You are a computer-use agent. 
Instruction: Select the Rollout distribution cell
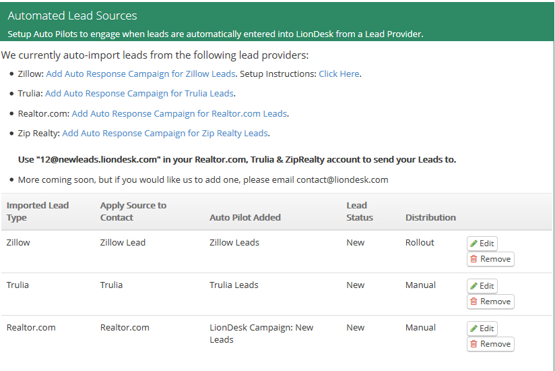click(x=420, y=242)
